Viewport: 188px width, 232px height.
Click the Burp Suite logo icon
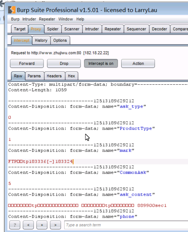click(12, 10)
